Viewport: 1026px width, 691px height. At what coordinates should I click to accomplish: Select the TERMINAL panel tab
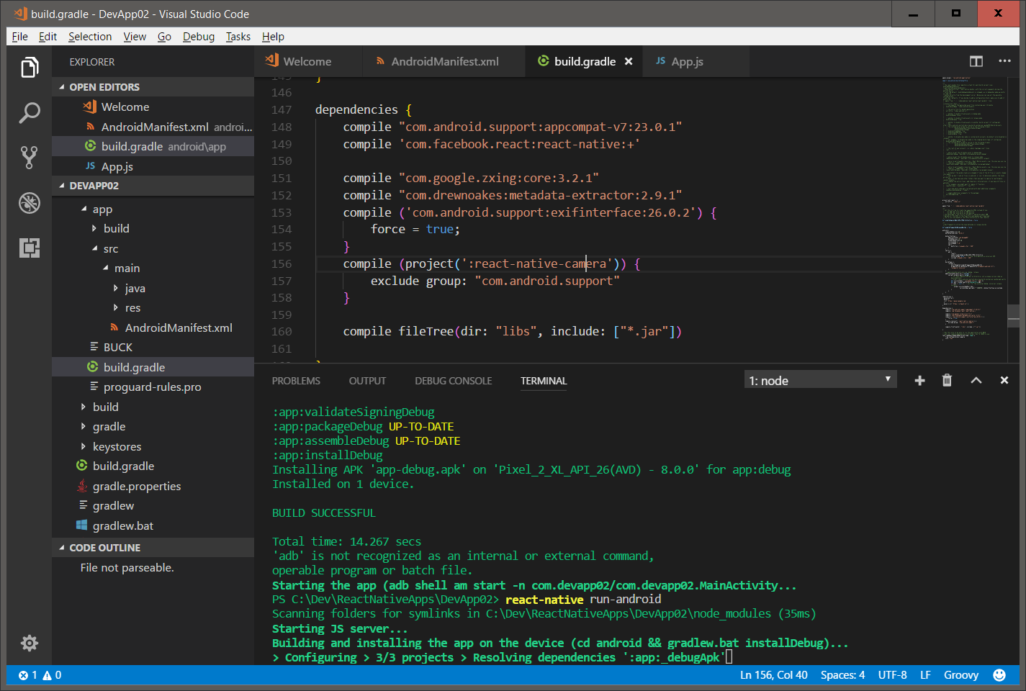[544, 381]
